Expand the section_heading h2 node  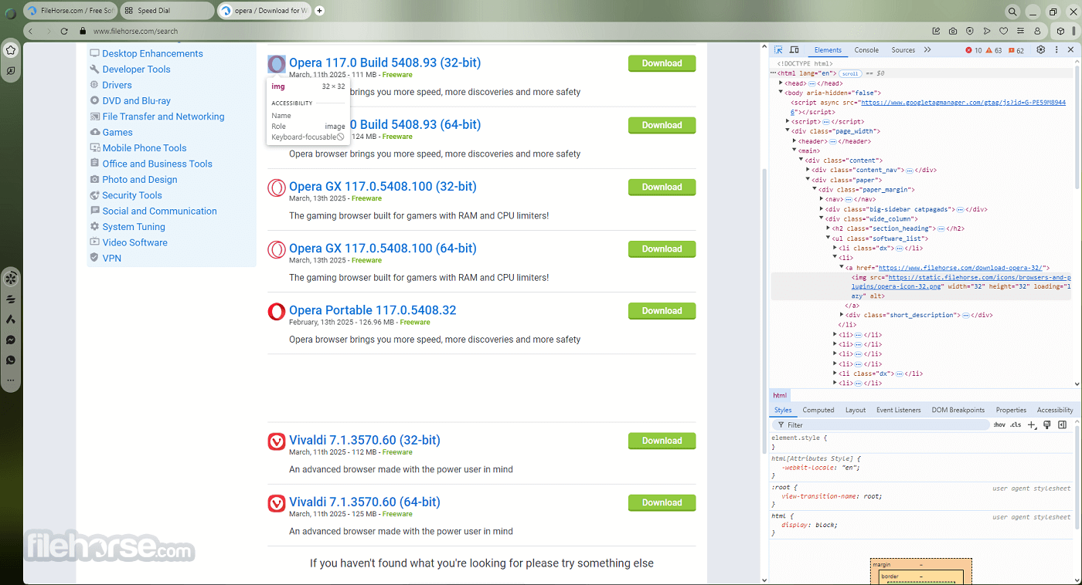(829, 228)
